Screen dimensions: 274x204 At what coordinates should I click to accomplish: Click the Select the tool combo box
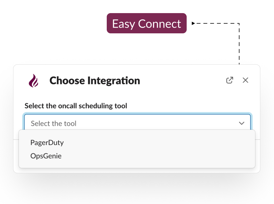tap(137, 122)
